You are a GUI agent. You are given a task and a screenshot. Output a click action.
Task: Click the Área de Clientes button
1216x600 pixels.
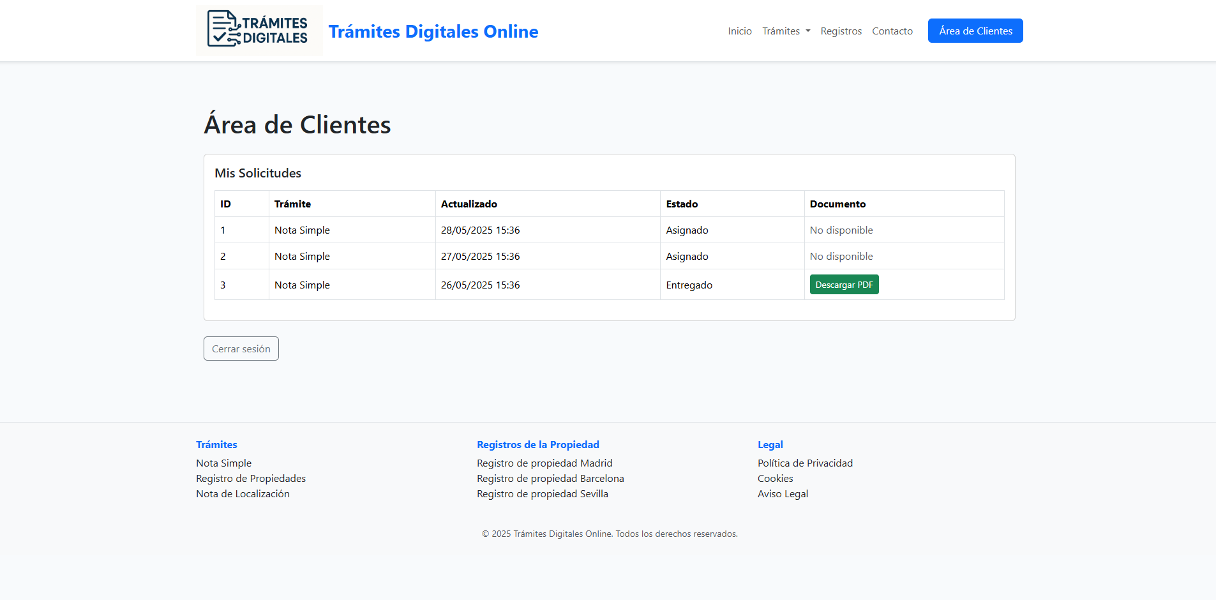click(x=975, y=30)
